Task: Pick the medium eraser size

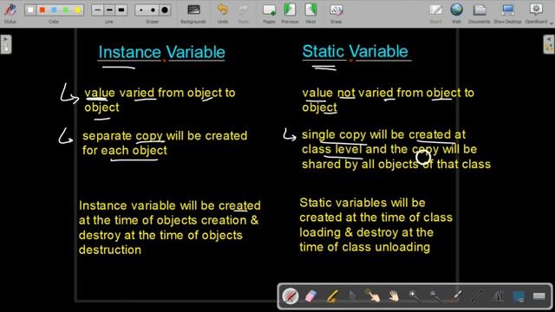Action: [x=153, y=10]
